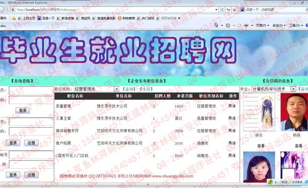Click 查看 under the 快乐 resume
This screenshot has width=308, height=188.
[x=261, y=146]
